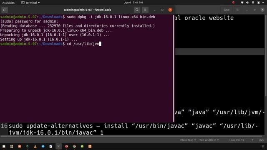Minimize the terminal window

pos(154,10)
